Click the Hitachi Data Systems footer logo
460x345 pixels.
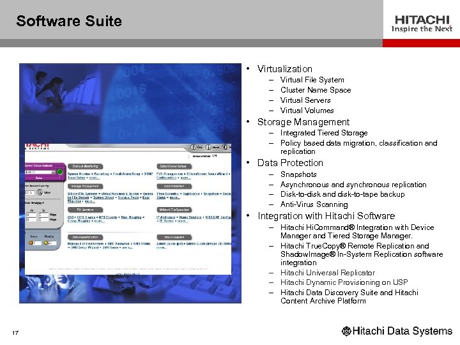pos(397,331)
